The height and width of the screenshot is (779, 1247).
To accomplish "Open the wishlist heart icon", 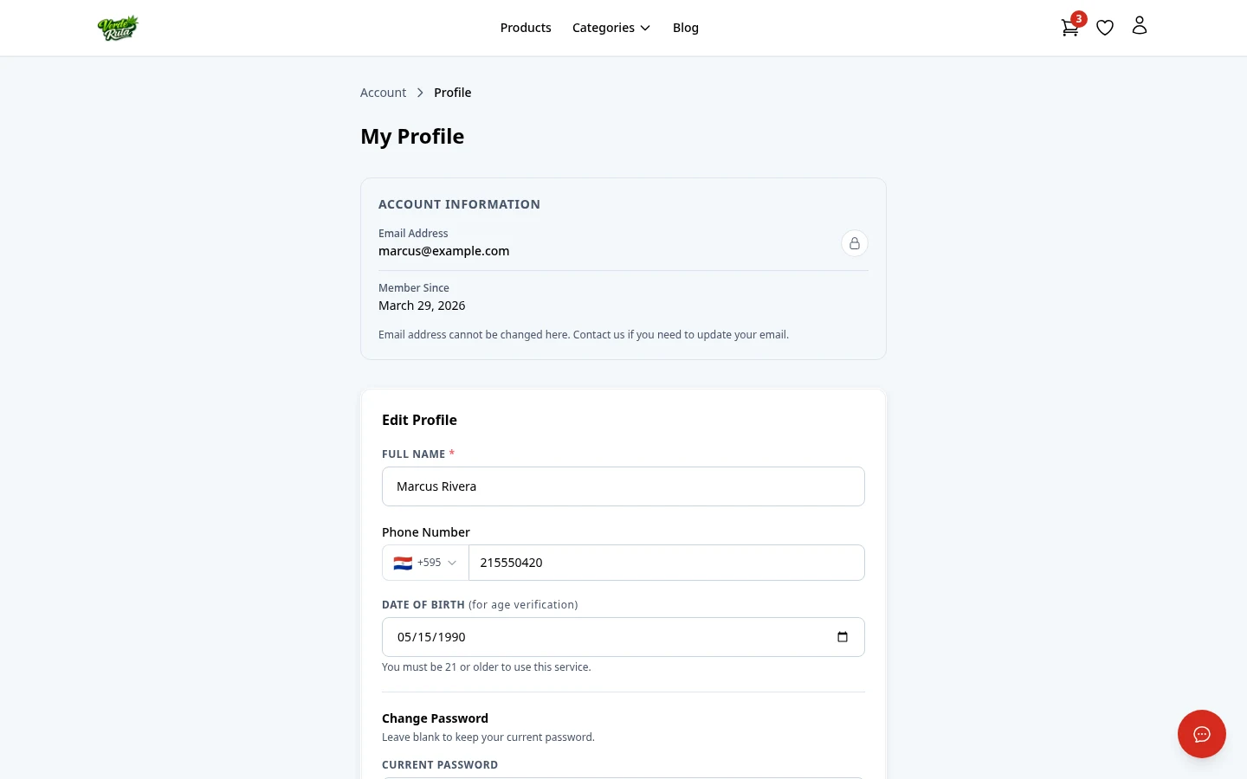I will point(1105,28).
